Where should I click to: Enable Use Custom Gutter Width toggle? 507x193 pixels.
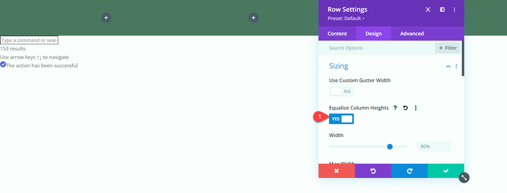click(341, 91)
